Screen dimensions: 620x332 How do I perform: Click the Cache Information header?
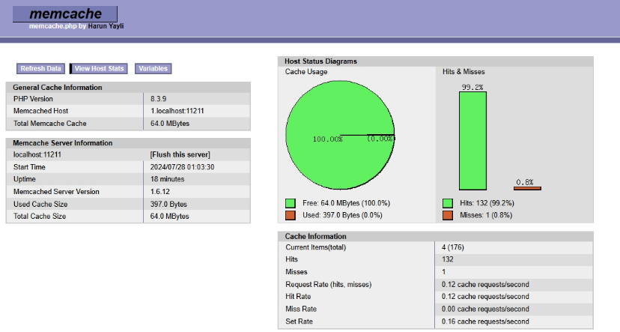coord(315,236)
